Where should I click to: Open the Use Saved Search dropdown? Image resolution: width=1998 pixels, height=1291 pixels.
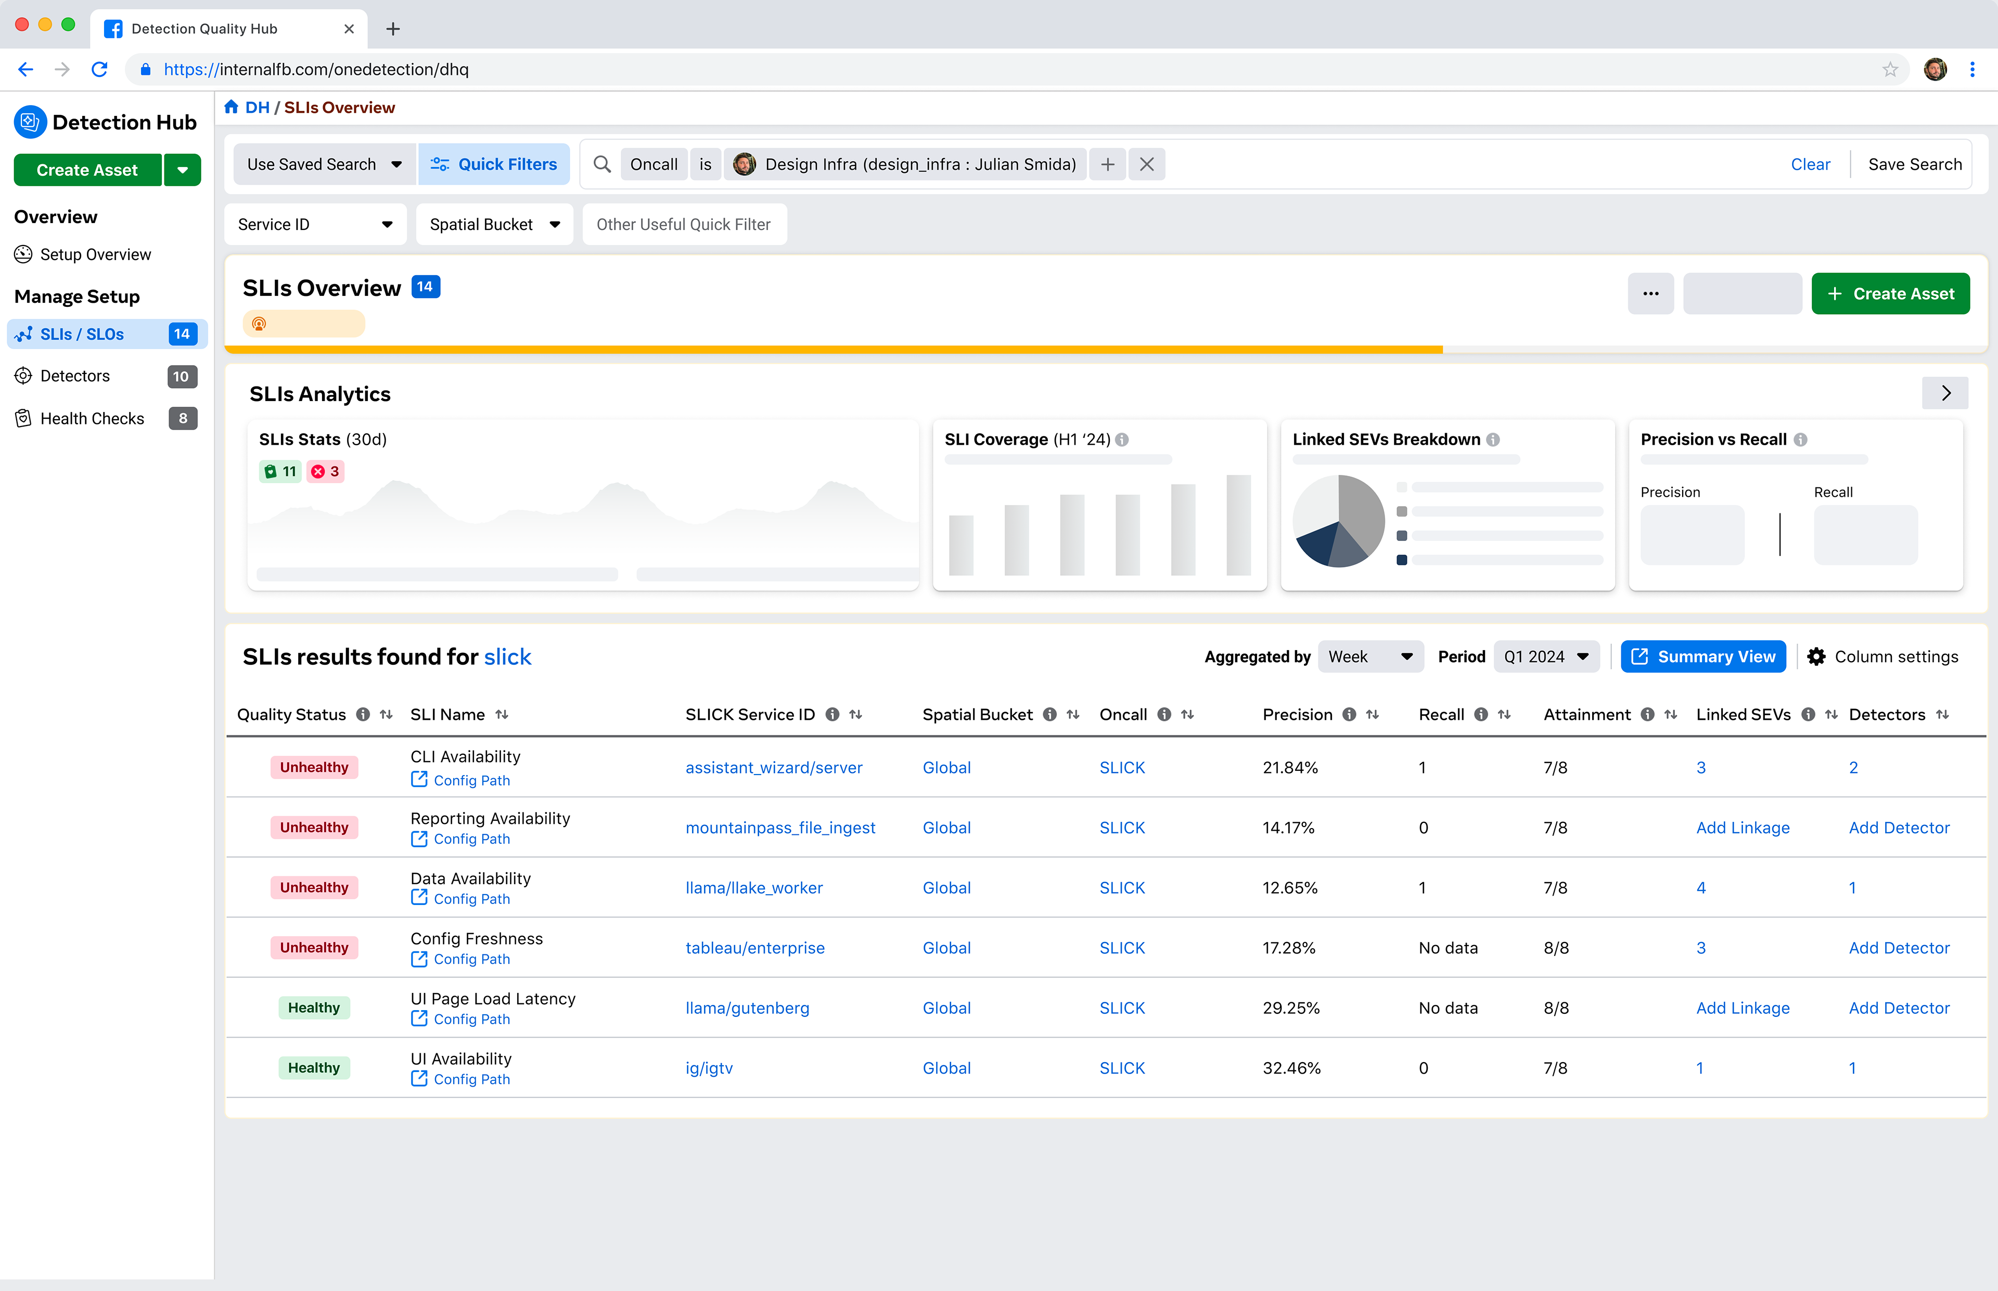325,164
